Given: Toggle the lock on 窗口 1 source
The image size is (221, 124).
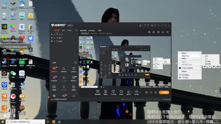Looking at the screenshot, I should point(54,38).
